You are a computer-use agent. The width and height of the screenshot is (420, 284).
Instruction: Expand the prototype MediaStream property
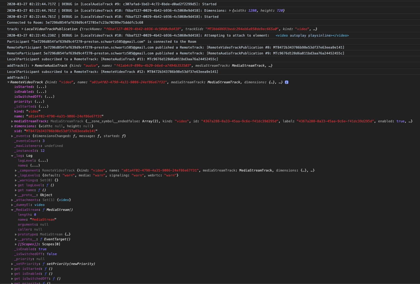click(16, 234)
